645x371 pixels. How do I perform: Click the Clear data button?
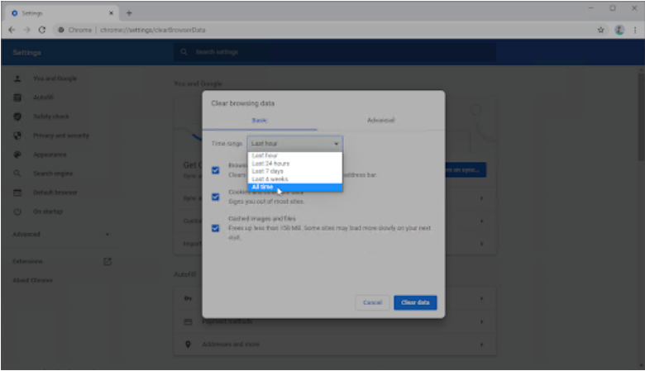point(415,302)
